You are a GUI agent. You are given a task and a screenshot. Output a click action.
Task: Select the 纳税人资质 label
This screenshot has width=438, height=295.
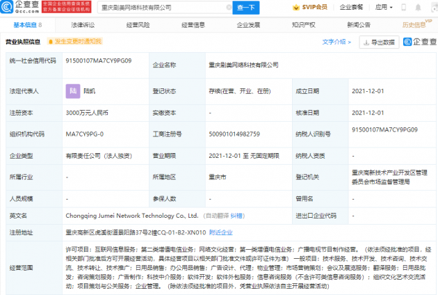(310, 156)
